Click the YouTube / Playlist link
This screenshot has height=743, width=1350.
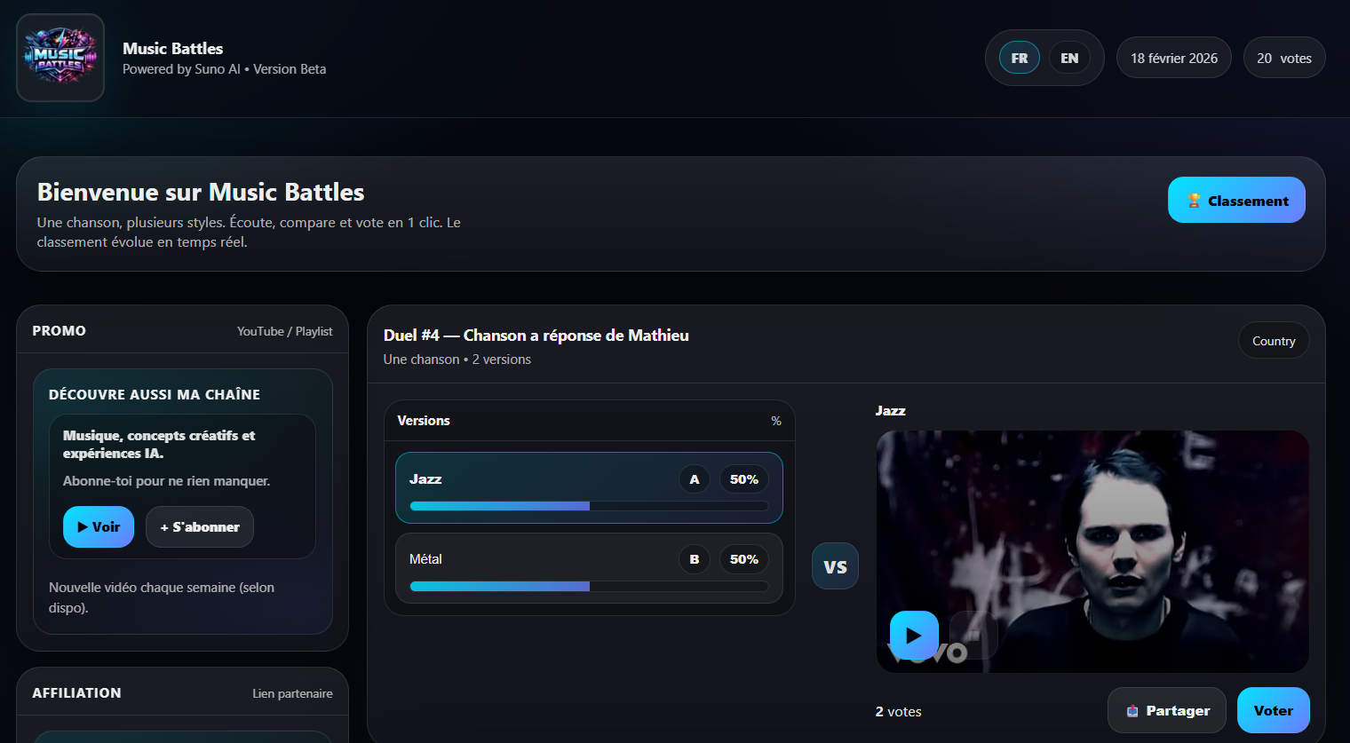(285, 330)
